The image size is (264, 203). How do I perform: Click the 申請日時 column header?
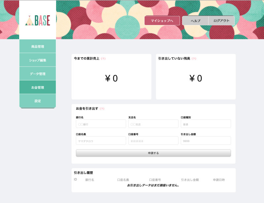click(219, 180)
